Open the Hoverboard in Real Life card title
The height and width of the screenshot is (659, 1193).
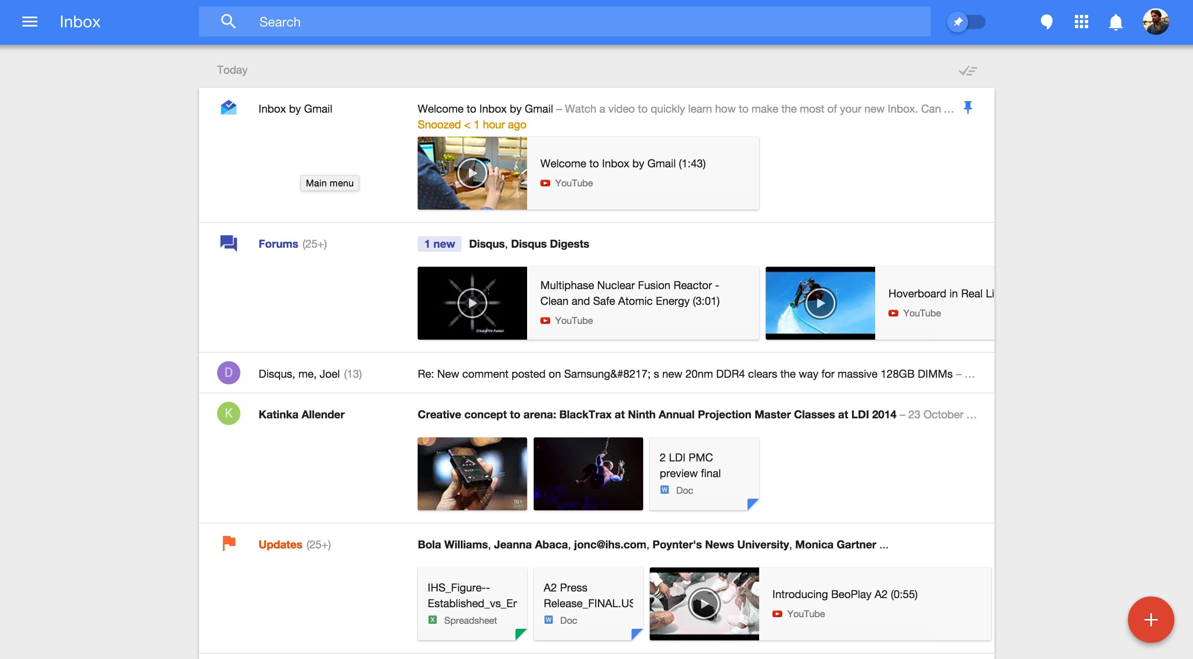pyautogui.click(x=941, y=293)
